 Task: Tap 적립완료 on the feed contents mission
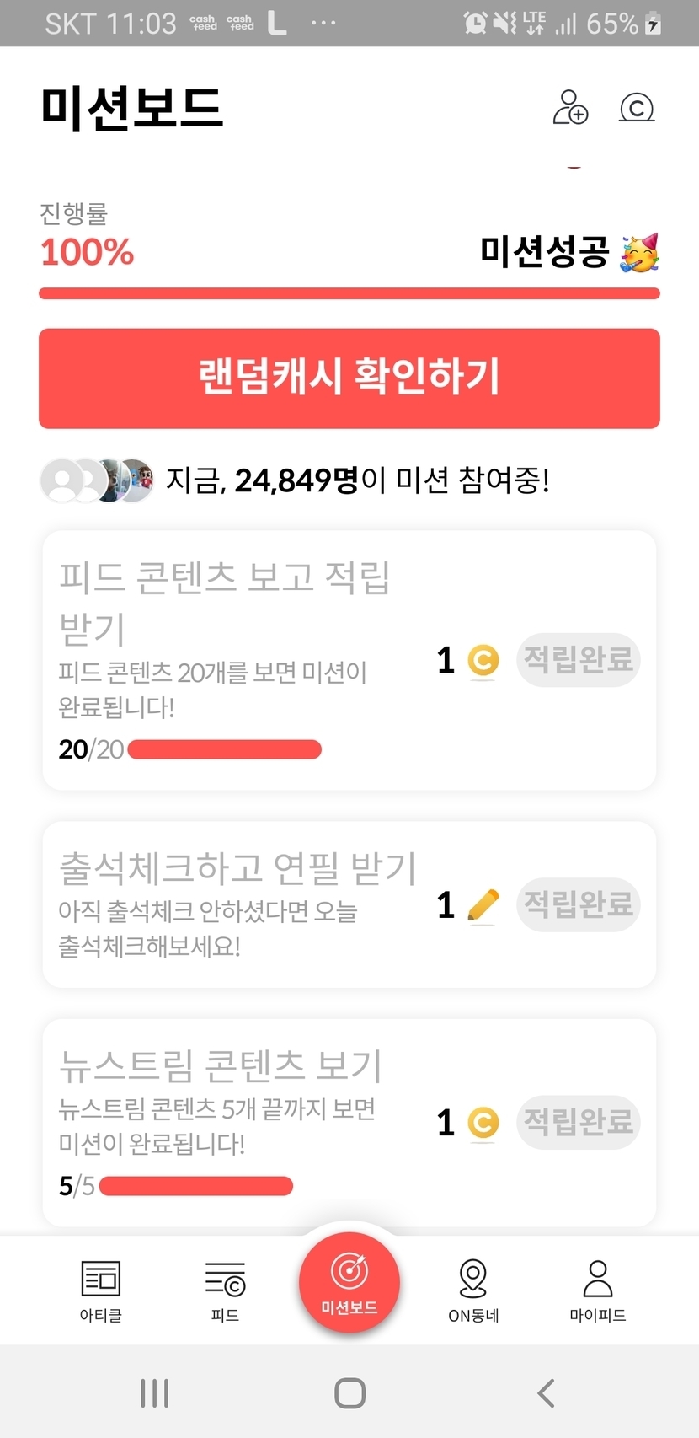pos(579,659)
